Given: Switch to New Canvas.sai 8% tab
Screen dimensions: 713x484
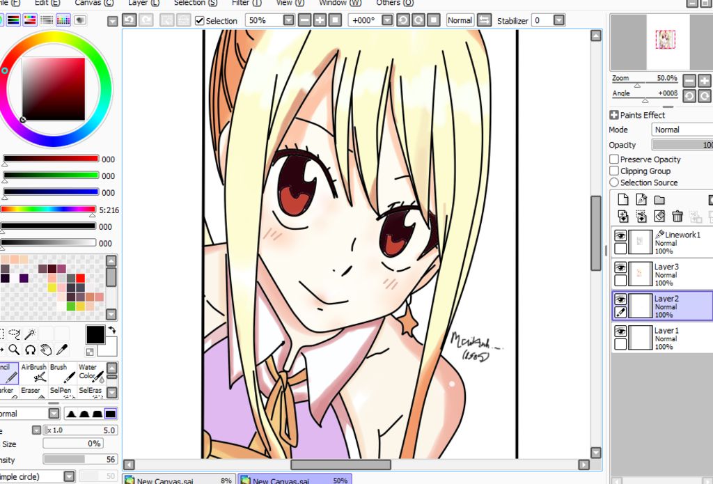Looking at the screenshot, I should point(179,479).
